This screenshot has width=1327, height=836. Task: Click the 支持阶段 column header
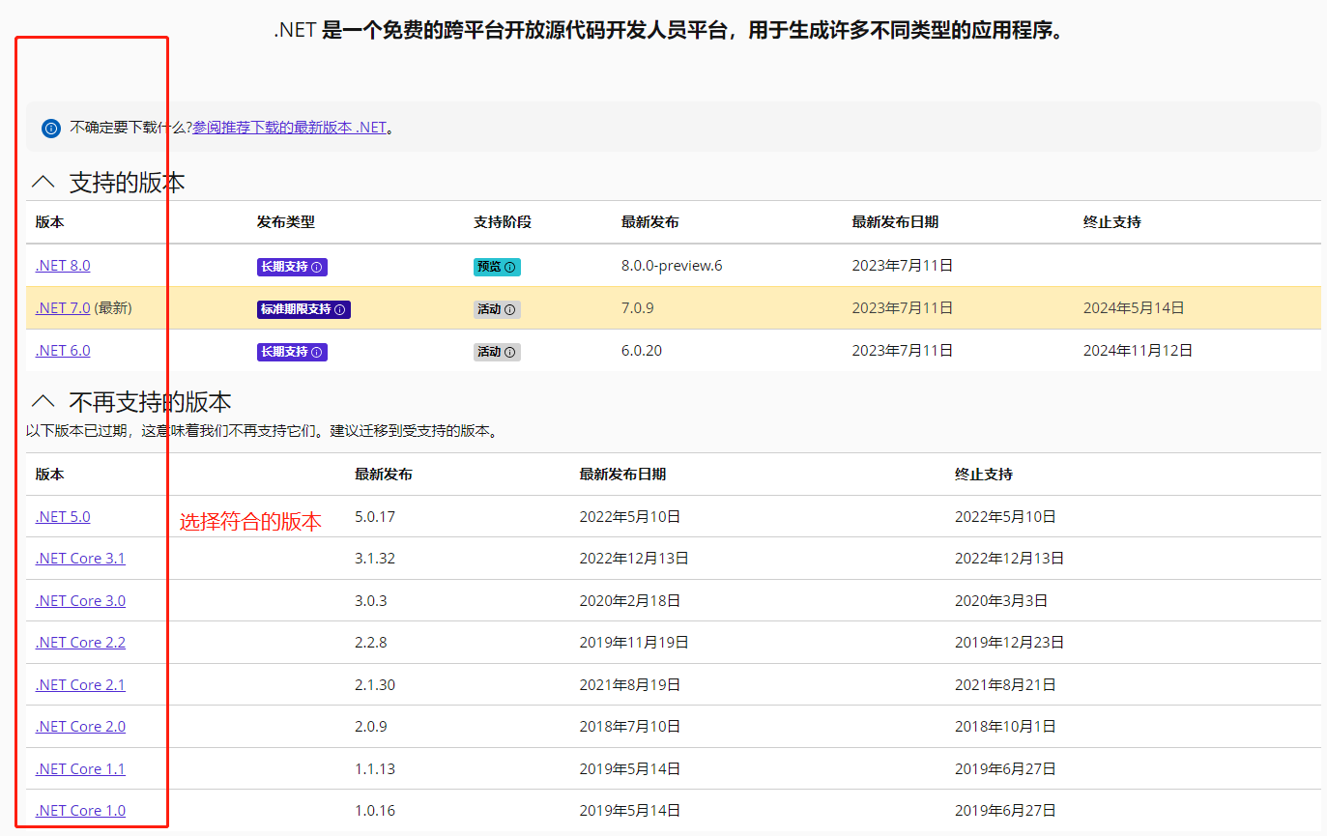coord(503,222)
